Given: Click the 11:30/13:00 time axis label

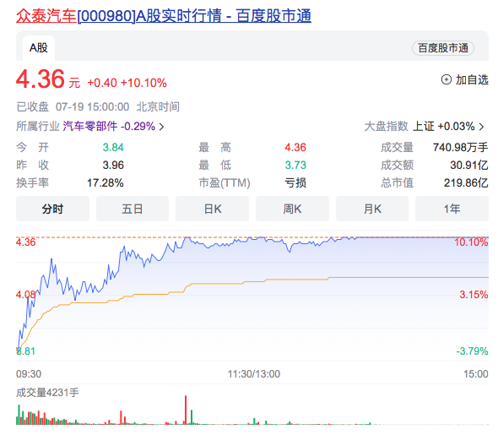Looking at the screenshot, I should click(254, 374).
